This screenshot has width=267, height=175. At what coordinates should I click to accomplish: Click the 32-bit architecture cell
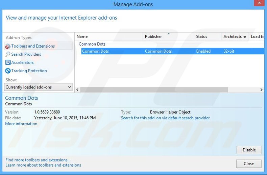point(229,51)
